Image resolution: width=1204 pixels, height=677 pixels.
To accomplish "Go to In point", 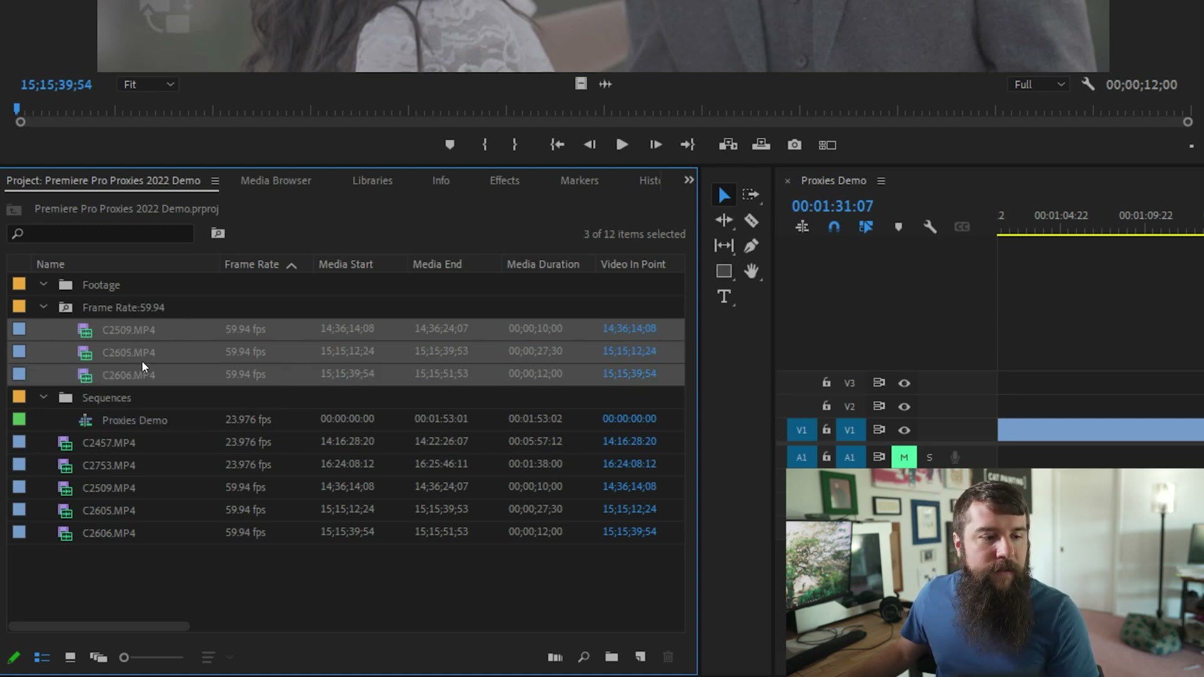I will pos(557,145).
